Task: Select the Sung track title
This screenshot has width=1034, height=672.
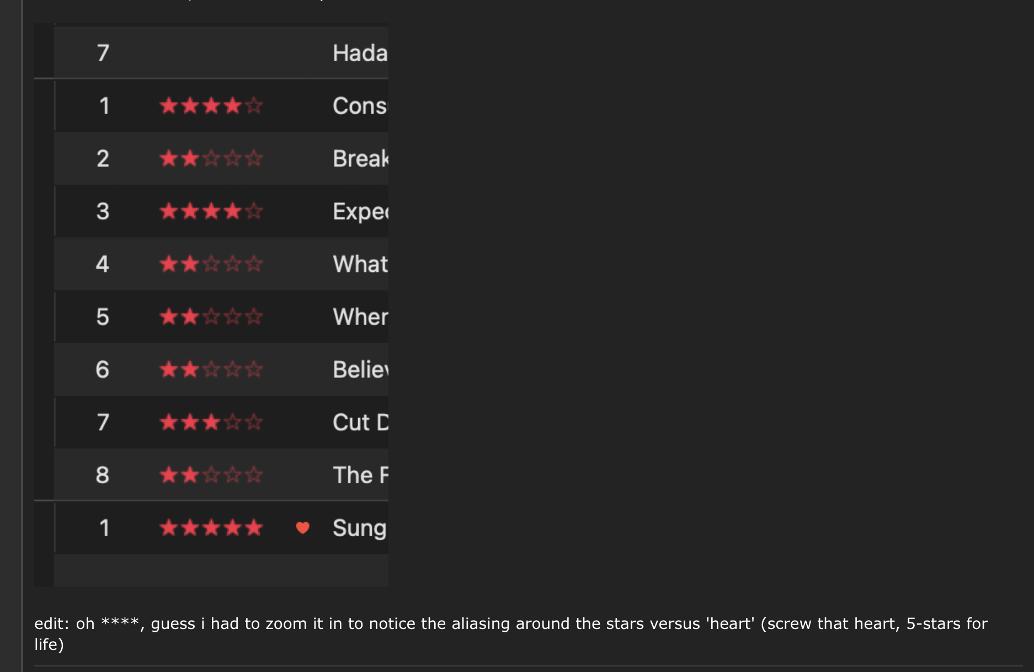Action: 360,529
